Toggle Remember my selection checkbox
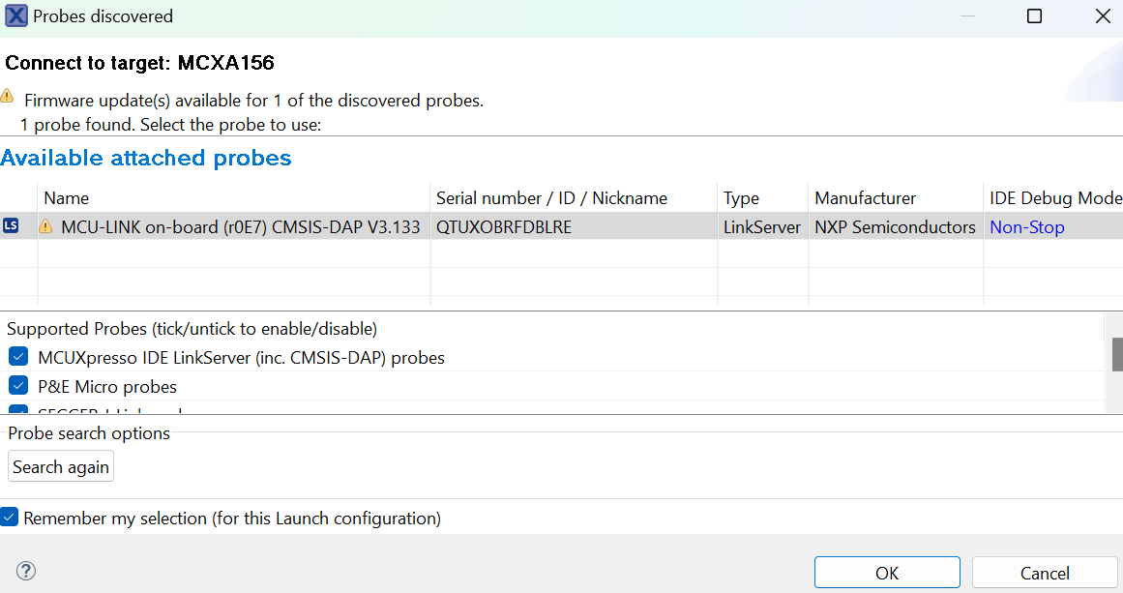 coord(10,518)
